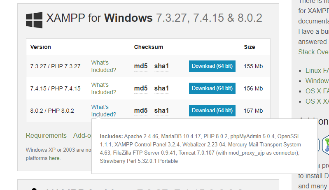Open the Windows FAQ sidebar link

click(317, 81)
